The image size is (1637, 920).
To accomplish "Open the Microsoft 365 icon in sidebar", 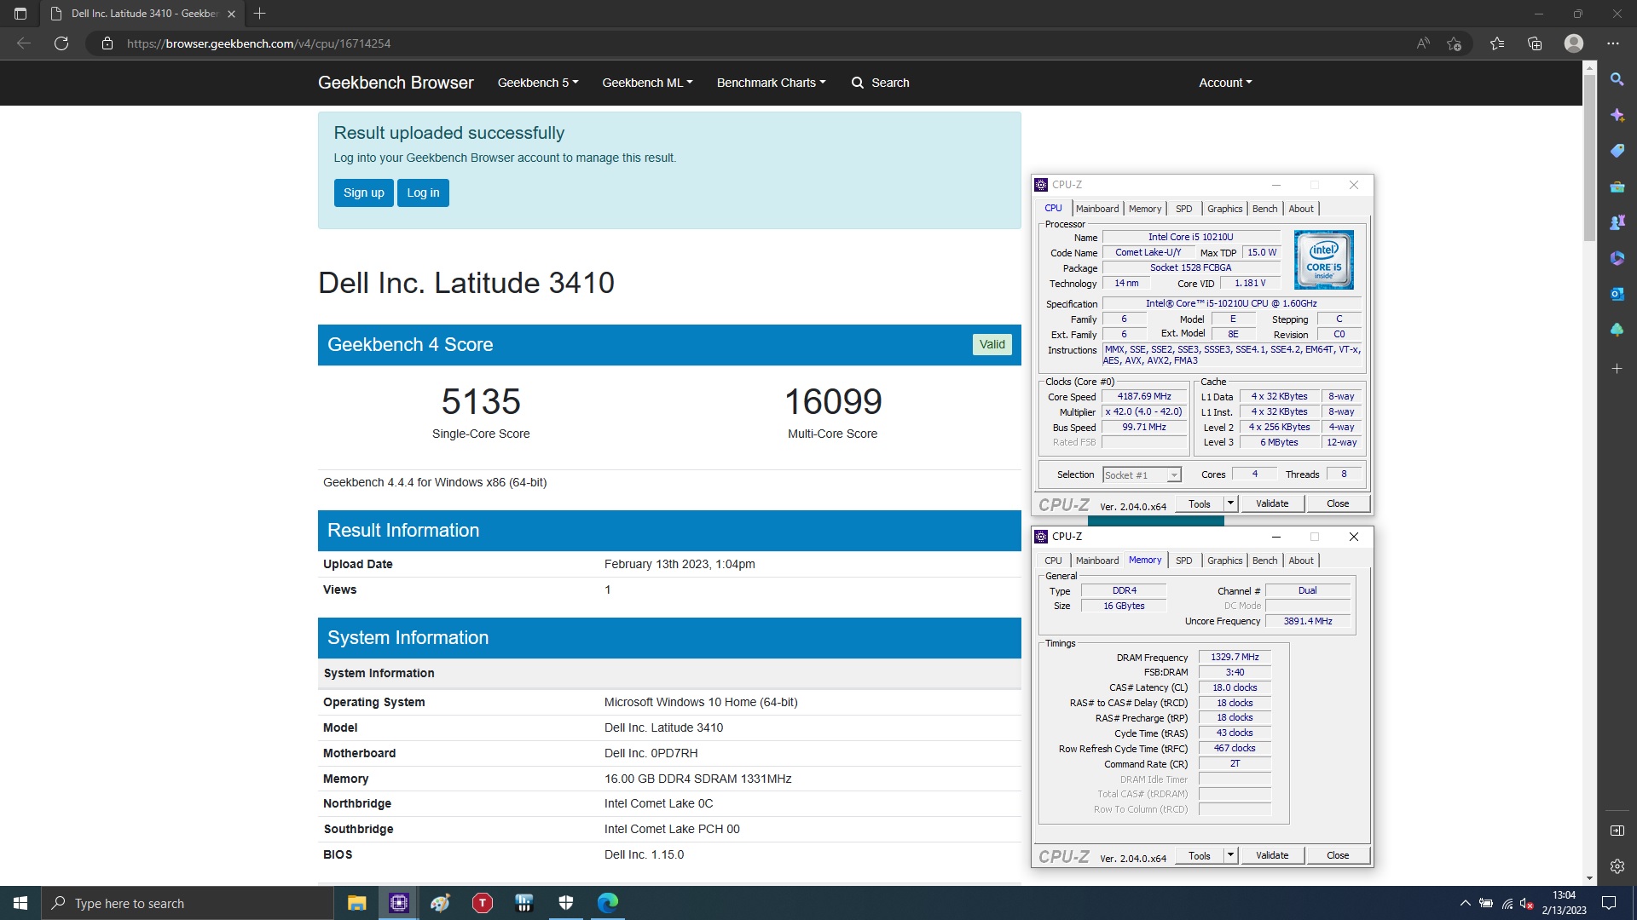I will (1617, 258).
